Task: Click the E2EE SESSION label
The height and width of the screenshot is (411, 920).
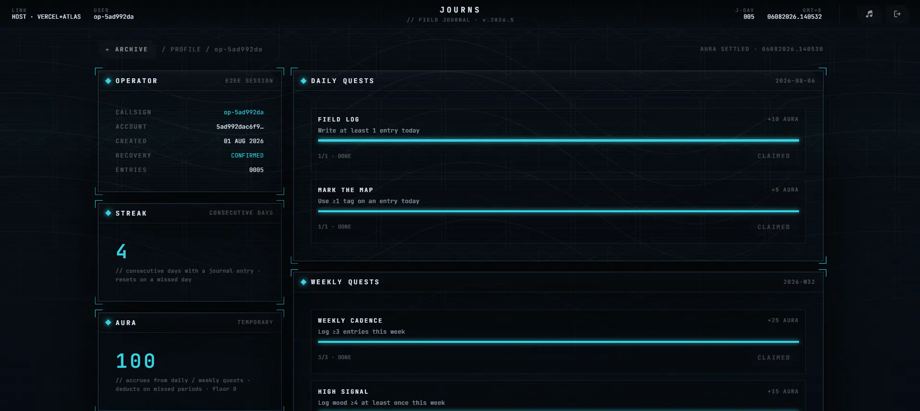Action: tap(249, 81)
